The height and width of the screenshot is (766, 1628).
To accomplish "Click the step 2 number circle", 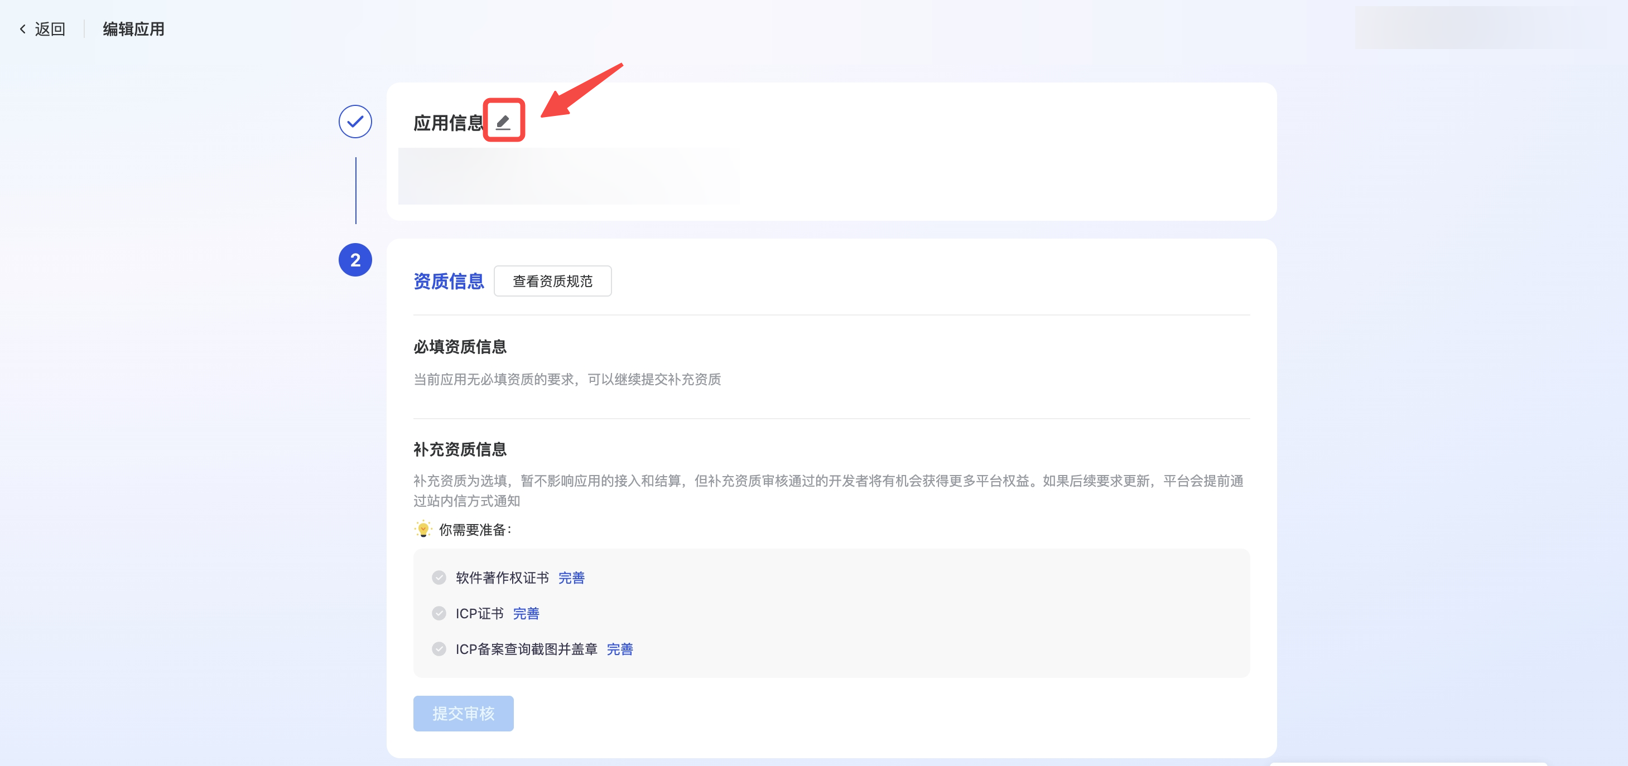I will pos(355,260).
